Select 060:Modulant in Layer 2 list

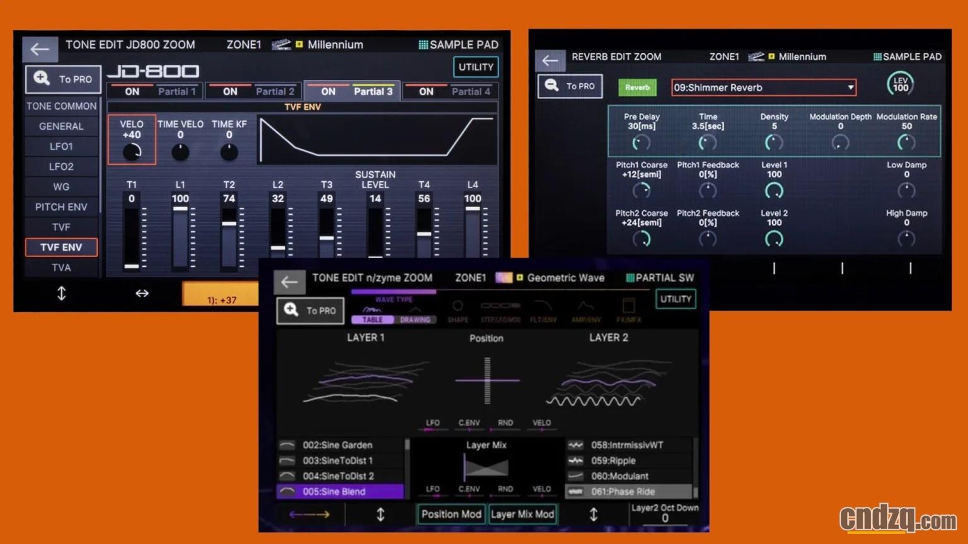coord(629,476)
